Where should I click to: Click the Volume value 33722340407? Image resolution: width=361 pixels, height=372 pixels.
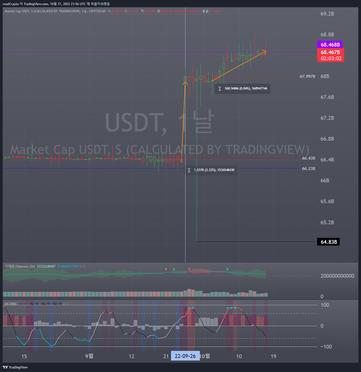[46, 266]
